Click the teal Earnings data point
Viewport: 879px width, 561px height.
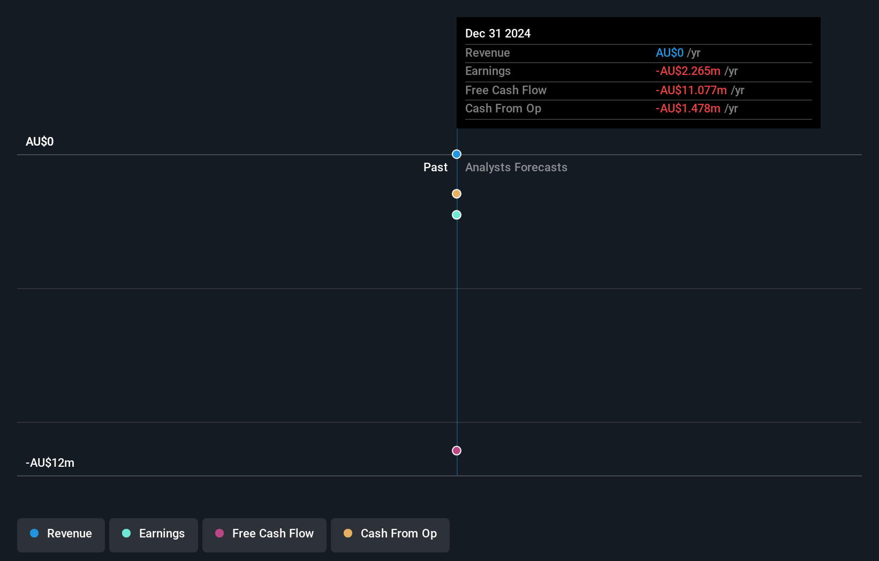point(457,215)
